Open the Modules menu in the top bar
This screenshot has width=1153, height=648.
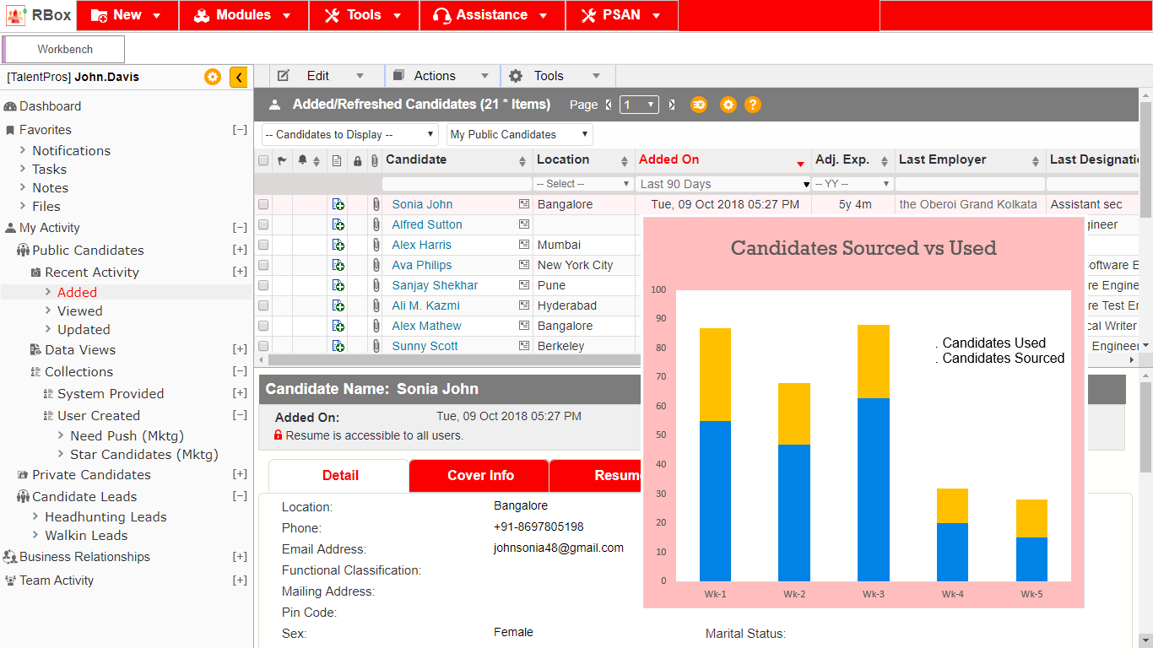pos(243,15)
